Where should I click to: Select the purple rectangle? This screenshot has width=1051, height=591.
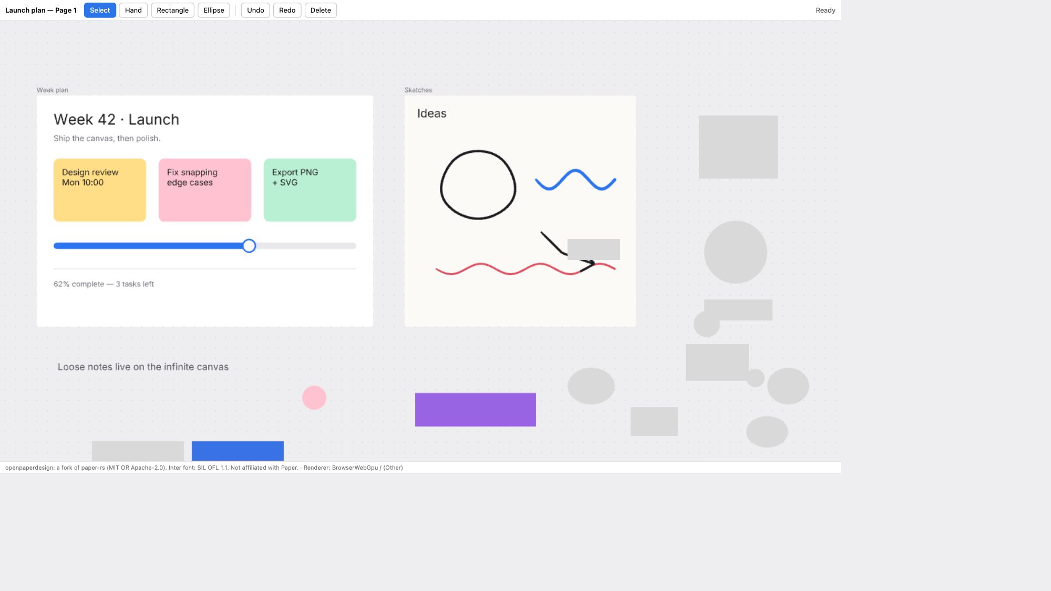(x=476, y=410)
